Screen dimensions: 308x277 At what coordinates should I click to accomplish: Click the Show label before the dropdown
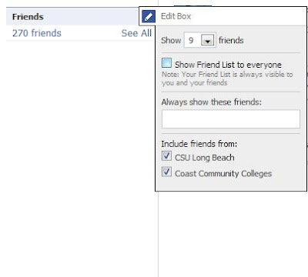171,40
